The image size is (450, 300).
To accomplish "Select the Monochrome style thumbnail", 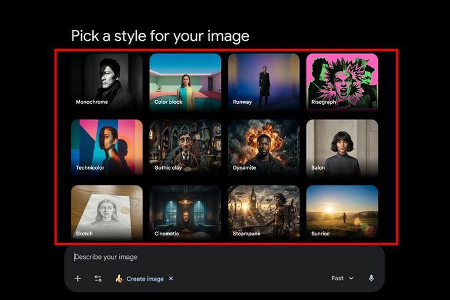I will coord(107,82).
